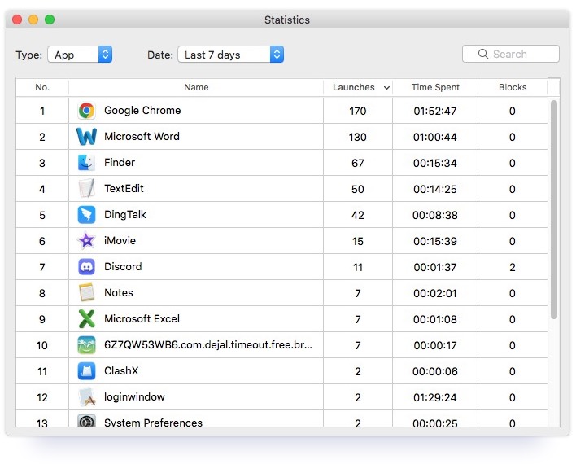Select the Finder icon in the list
576x473 pixels.
point(87,163)
